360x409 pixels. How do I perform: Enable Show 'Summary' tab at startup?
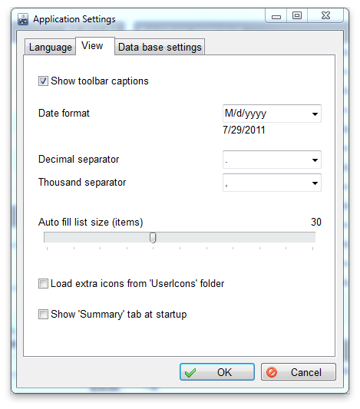coord(43,315)
